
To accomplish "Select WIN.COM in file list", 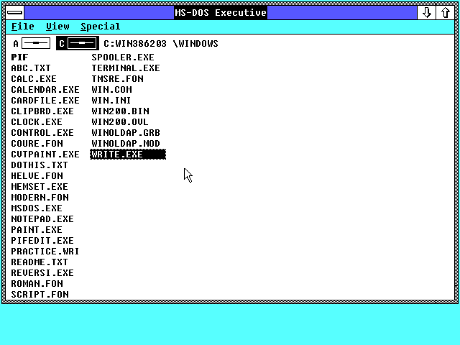I will (112, 89).
